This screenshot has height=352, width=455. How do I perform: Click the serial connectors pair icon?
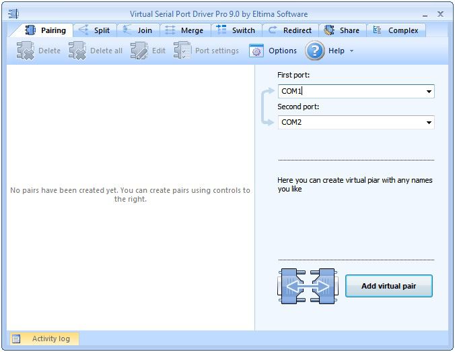[x=308, y=286]
